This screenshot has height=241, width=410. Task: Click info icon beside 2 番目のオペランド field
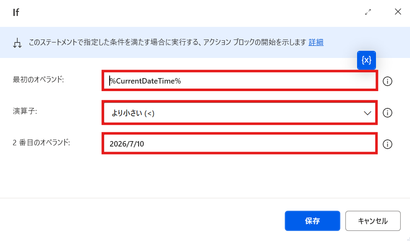pyautogui.click(x=387, y=144)
